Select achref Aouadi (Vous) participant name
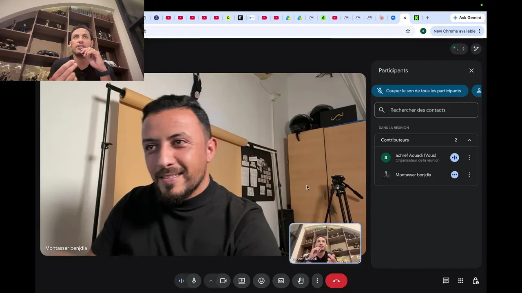The image size is (522, 293). pyautogui.click(x=416, y=155)
